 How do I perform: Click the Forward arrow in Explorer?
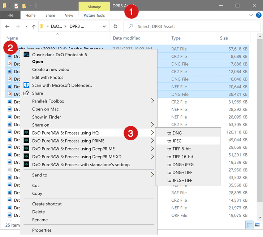pos(18,26)
